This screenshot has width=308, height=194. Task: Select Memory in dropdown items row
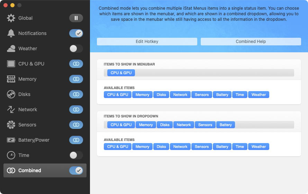(x=146, y=125)
